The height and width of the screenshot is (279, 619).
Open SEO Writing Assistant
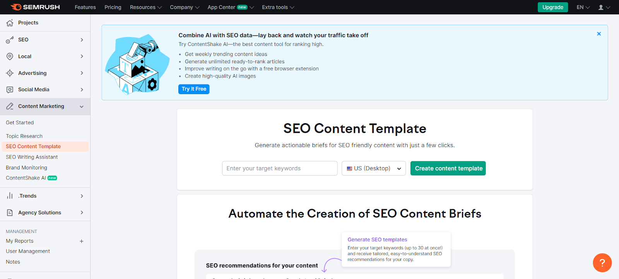click(x=32, y=157)
